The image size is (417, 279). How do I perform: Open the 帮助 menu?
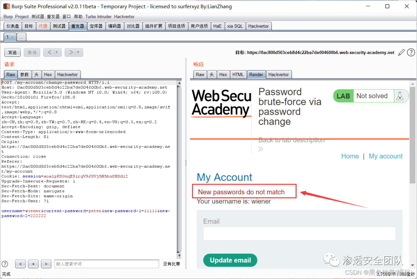coord(78,17)
